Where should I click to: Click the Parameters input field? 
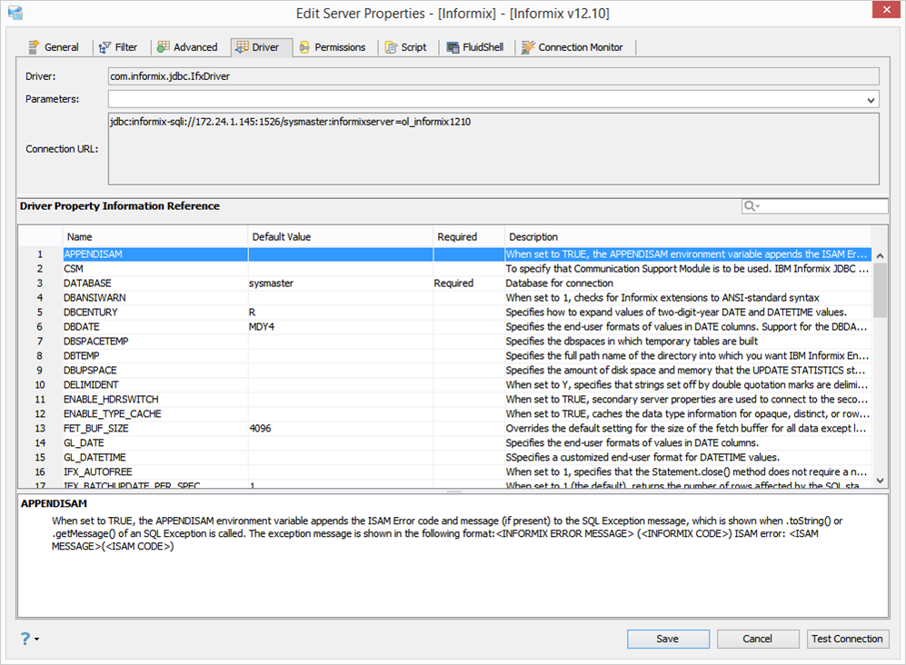493,99
